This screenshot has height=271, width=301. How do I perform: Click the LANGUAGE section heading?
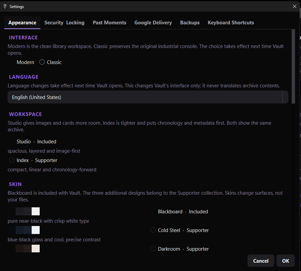[x=24, y=77]
